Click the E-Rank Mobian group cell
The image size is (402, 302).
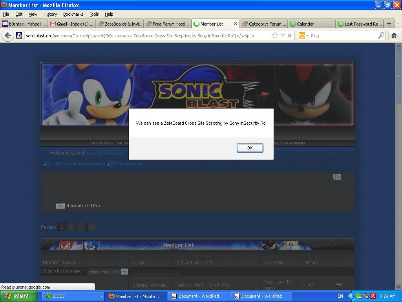tap(149, 285)
